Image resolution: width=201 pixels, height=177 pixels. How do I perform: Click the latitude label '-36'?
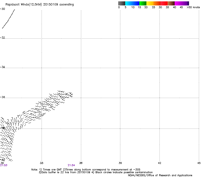[x=2, y=97]
